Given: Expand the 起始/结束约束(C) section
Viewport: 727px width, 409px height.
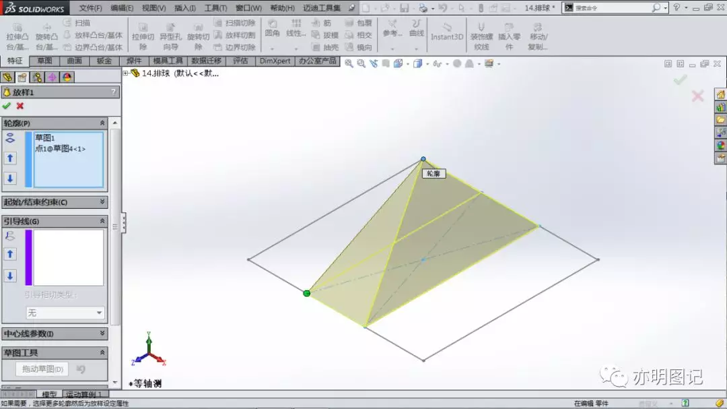Looking at the screenshot, I should (102, 202).
